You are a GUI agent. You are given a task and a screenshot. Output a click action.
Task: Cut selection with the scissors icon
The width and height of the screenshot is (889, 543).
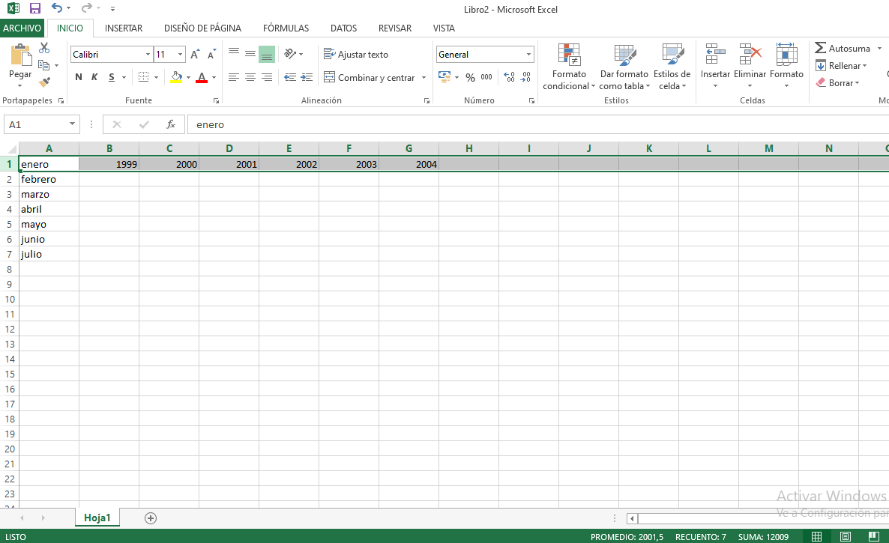[44, 48]
